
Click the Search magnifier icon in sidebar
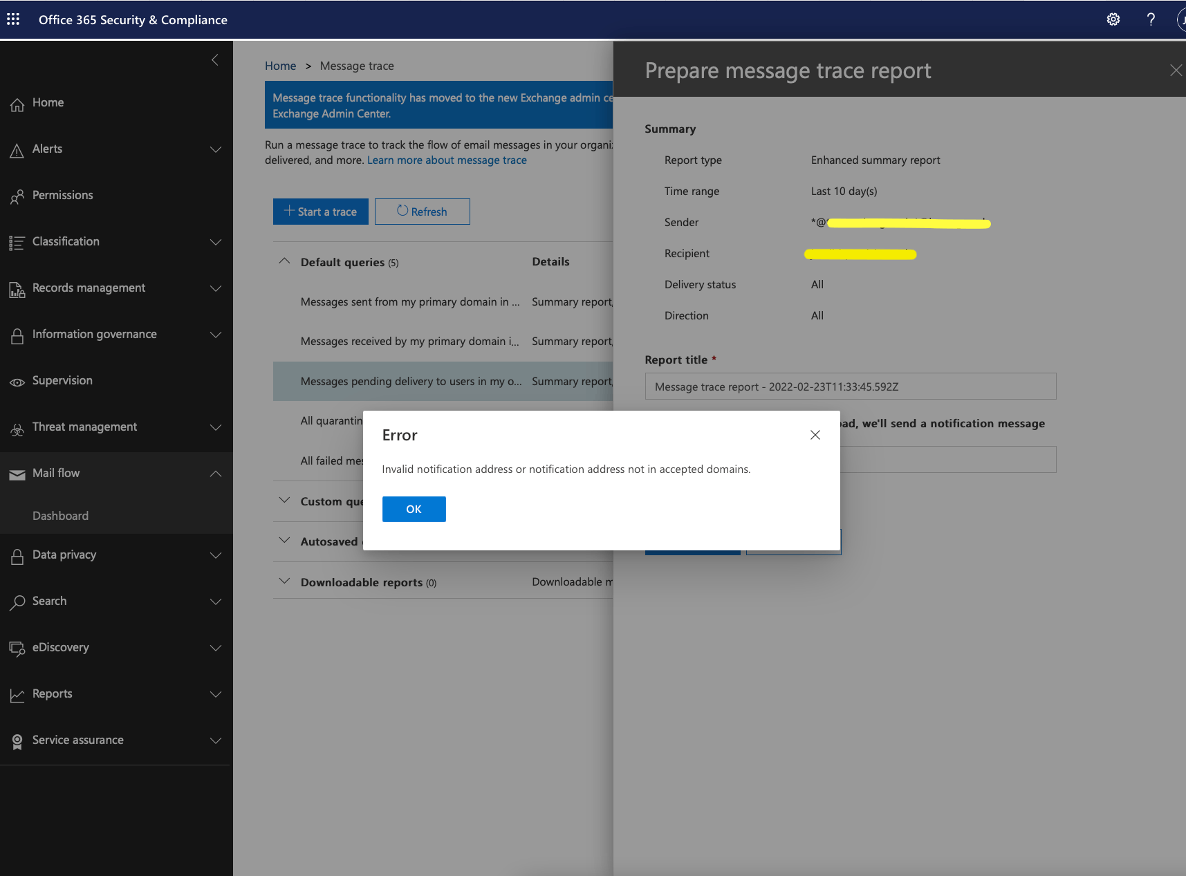[17, 603]
